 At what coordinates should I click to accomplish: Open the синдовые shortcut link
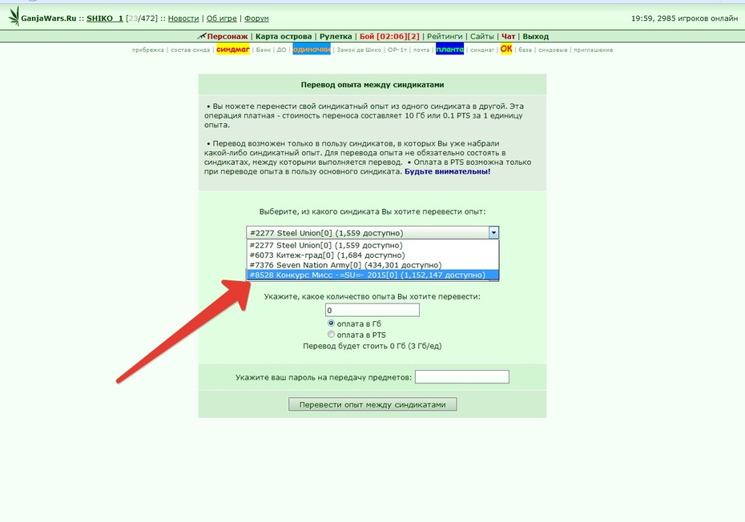[553, 50]
